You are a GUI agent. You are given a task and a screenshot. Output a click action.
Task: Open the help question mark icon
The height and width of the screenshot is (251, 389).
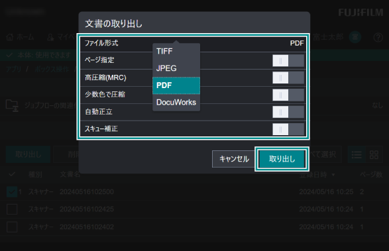pos(378,38)
